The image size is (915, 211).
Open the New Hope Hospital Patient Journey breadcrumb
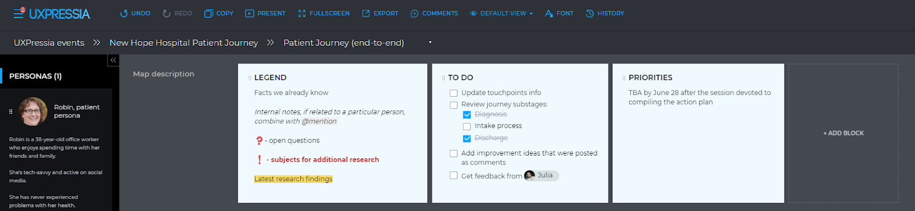coord(184,43)
